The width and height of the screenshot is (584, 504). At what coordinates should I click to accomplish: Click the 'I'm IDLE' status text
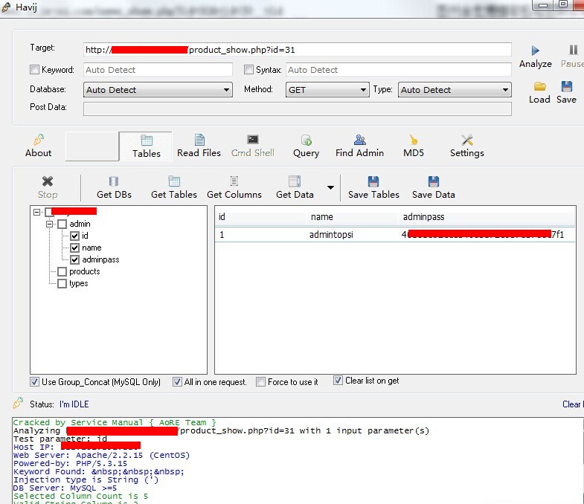tap(74, 404)
